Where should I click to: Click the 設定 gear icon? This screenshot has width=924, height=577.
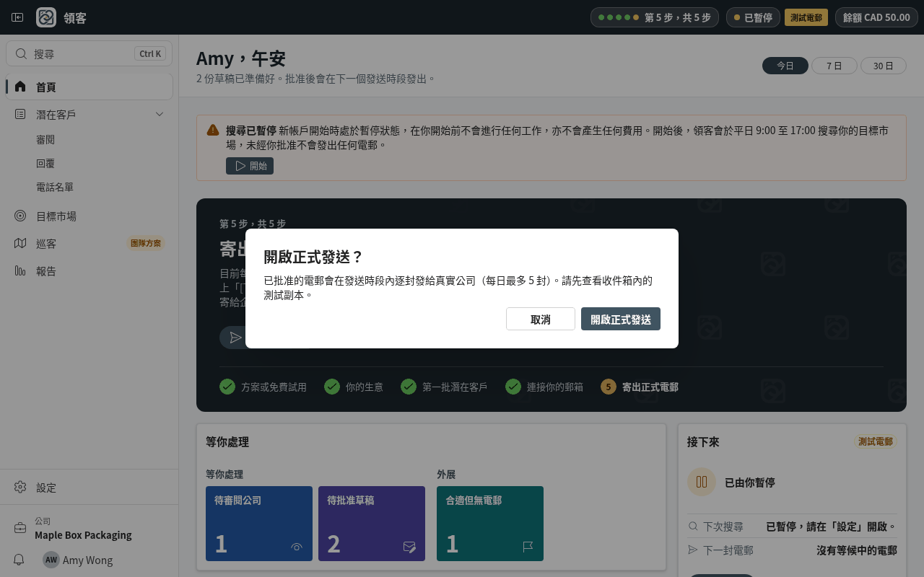pyautogui.click(x=20, y=487)
